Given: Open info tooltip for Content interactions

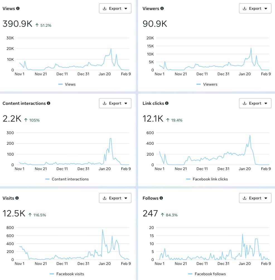Looking at the screenshot, I should [49, 103].
